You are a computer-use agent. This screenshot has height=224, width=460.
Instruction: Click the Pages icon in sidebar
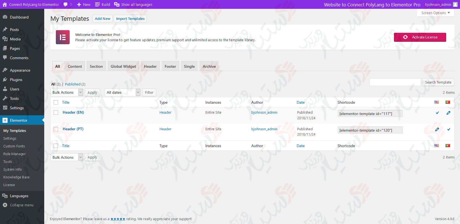(x=5, y=48)
